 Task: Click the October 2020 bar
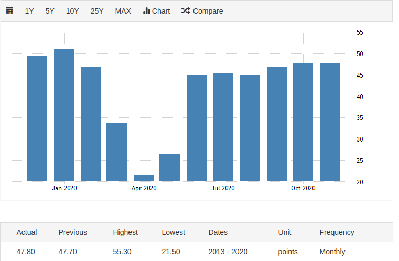tap(303, 123)
